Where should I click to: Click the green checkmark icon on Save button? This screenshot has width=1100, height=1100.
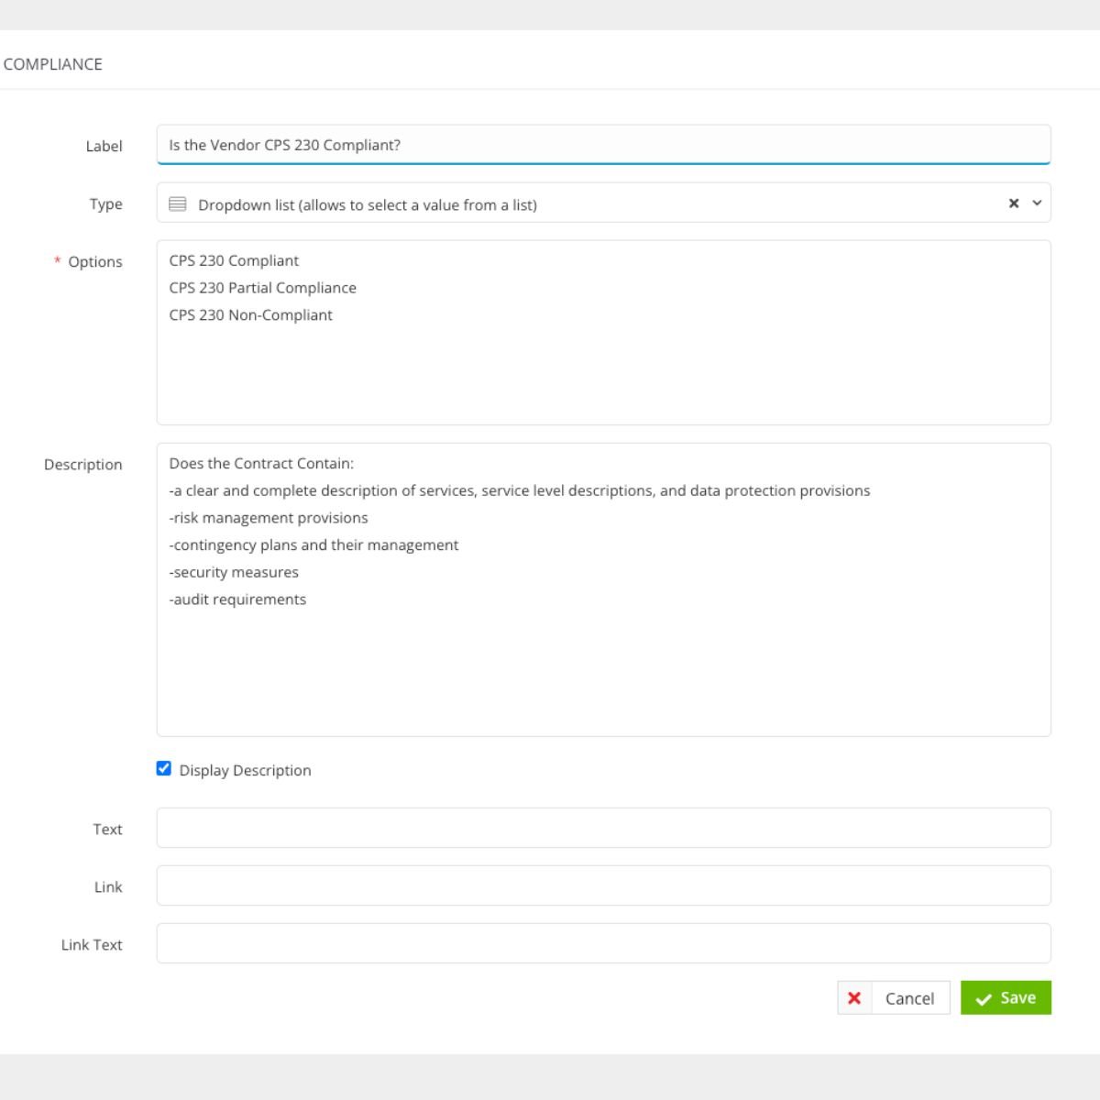point(983,998)
